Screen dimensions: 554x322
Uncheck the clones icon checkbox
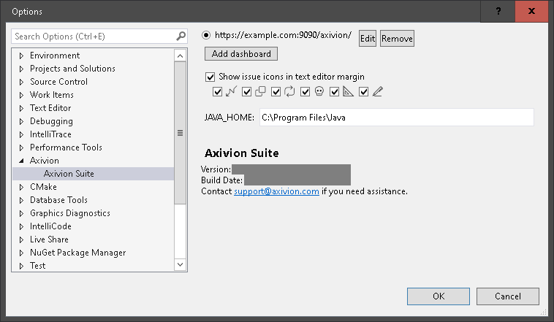pos(246,92)
